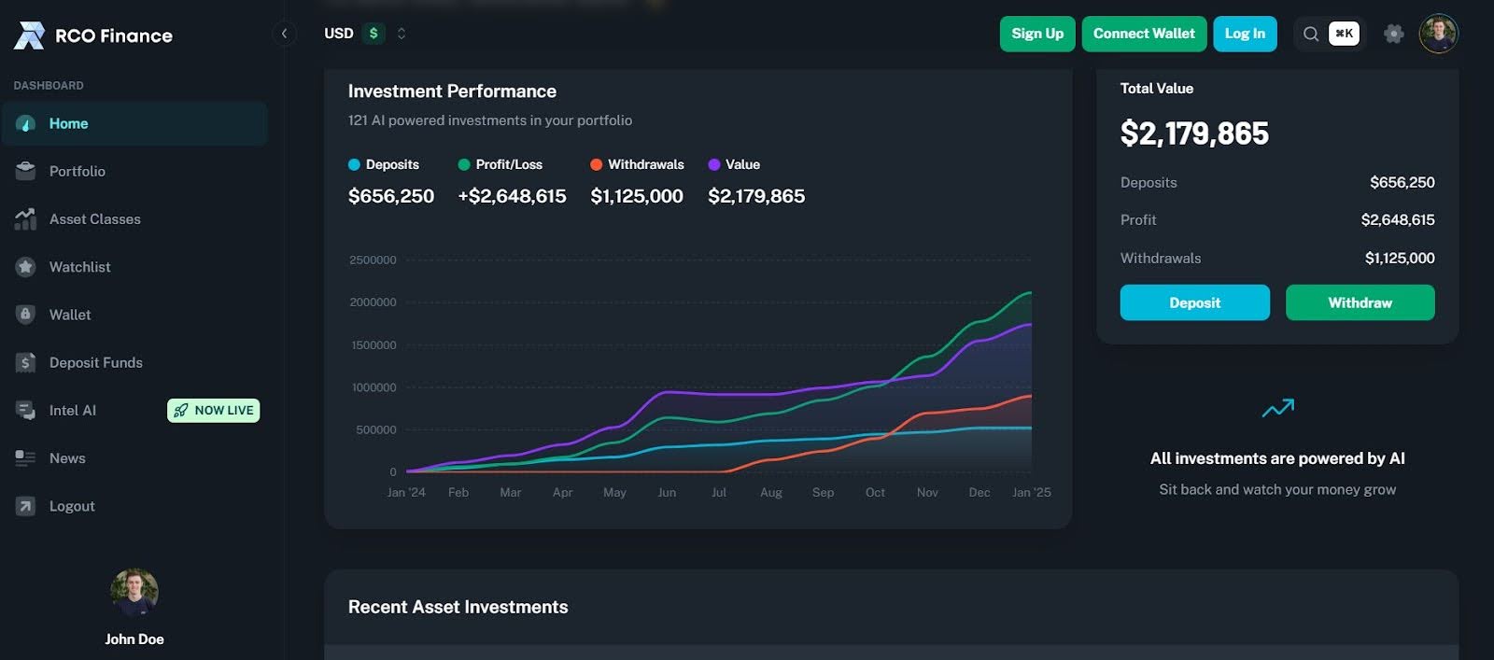
Task: Click the blue Deposit button
Action: pos(1194,302)
